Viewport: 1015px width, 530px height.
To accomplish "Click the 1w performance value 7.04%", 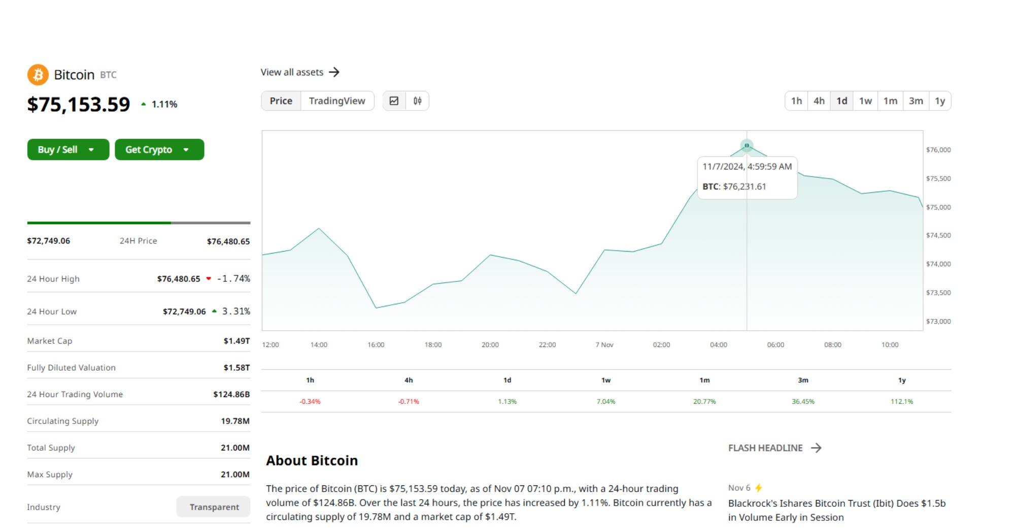I will pyautogui.click(x=606, y=401).
